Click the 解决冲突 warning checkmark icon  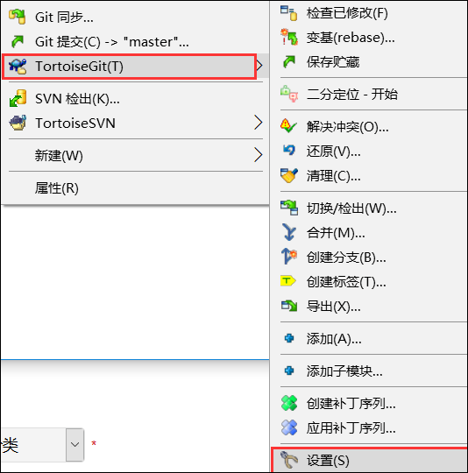pos(288,126)
